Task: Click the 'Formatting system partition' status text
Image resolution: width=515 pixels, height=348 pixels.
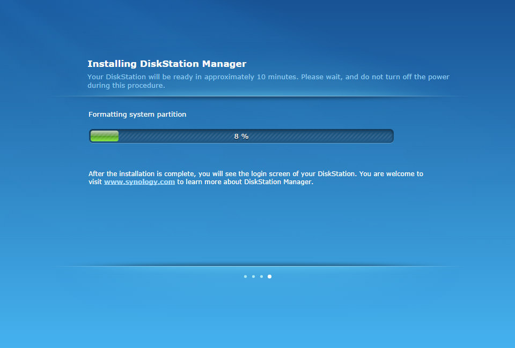Action: tap(137, 115)
